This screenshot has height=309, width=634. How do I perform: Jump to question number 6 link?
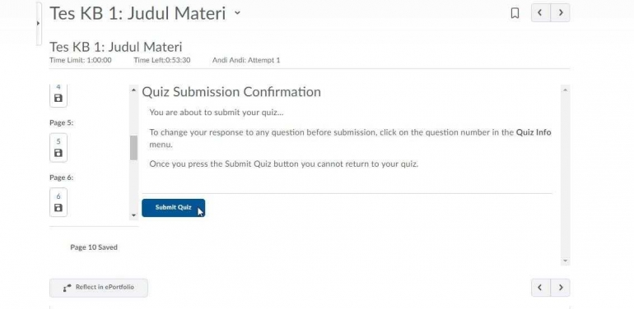tap(58, 196)
